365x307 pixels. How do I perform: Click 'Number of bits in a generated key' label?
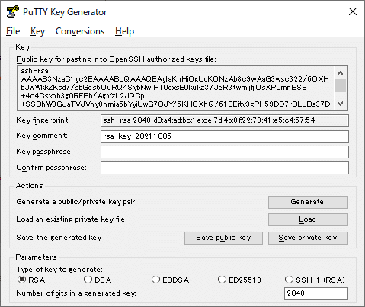(x=76, y=293)
